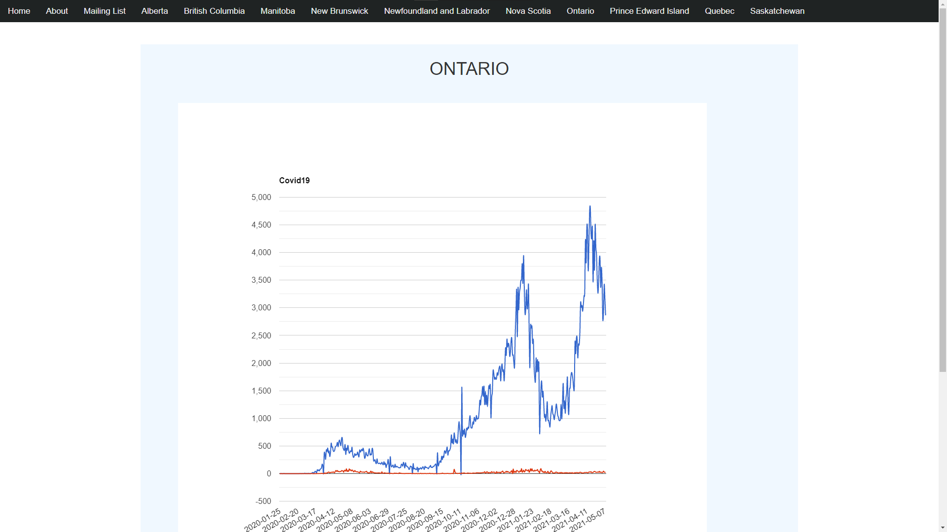This screenshot has height=532, width=947.
Task: Click the scroll down arrow of scrollbar
Action: click(x=943, y=528)
